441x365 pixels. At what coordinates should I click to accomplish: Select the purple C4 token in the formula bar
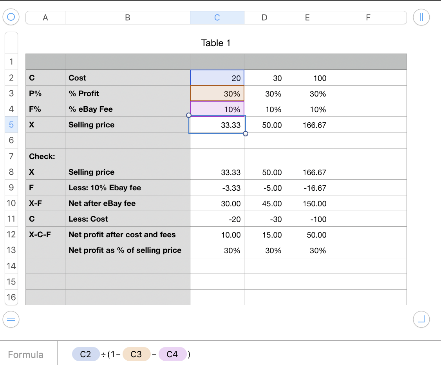pos(173,354)
